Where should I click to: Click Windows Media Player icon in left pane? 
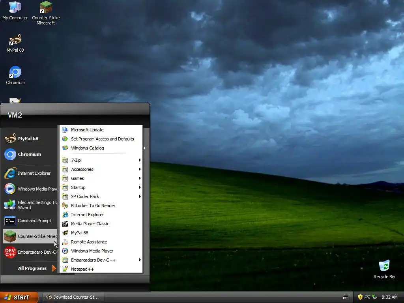[x=10, y=189]
